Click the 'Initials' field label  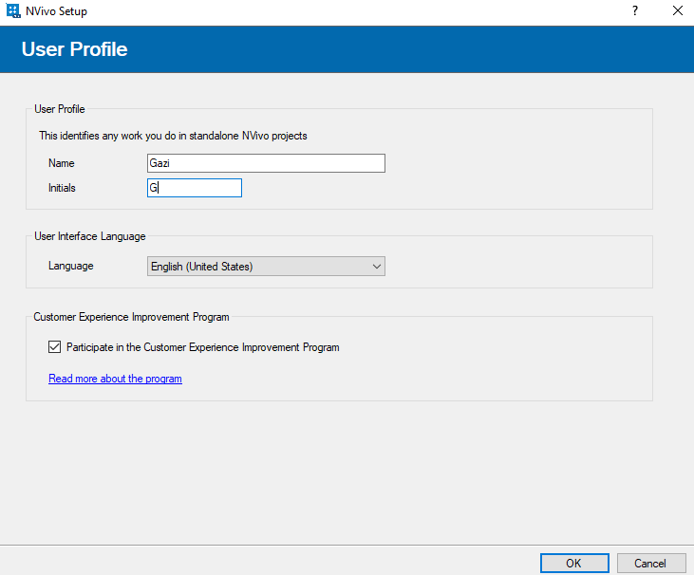[x=62, y=188]
